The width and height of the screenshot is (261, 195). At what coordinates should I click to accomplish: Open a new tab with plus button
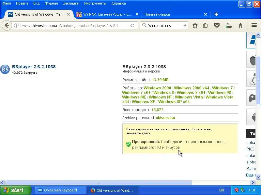216,14
